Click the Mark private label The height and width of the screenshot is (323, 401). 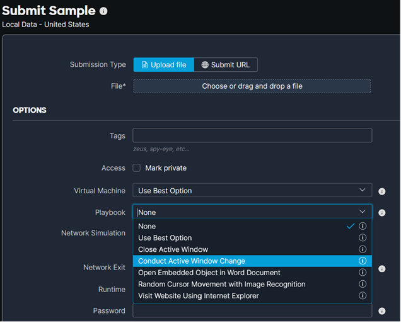(166, 168)
